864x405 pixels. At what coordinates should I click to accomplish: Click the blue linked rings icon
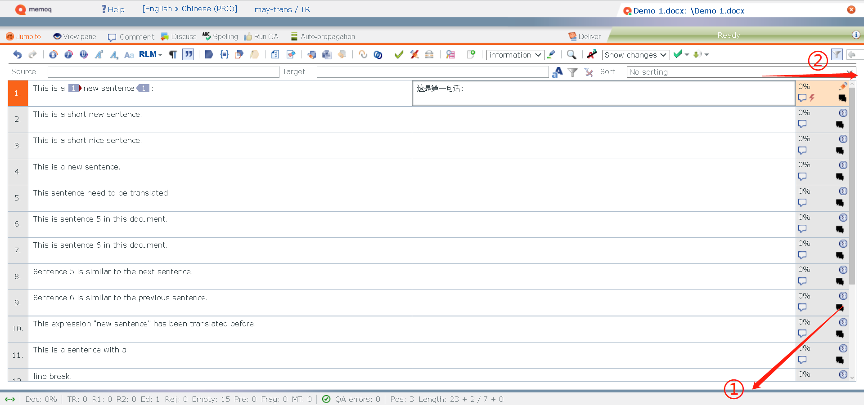tap(378, 54)
